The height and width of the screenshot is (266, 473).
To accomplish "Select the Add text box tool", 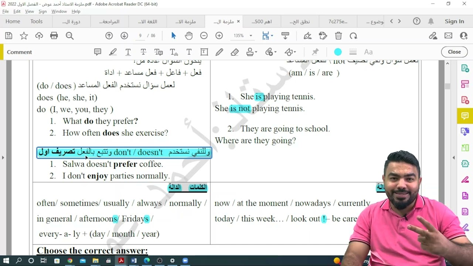I will point(204,52).
